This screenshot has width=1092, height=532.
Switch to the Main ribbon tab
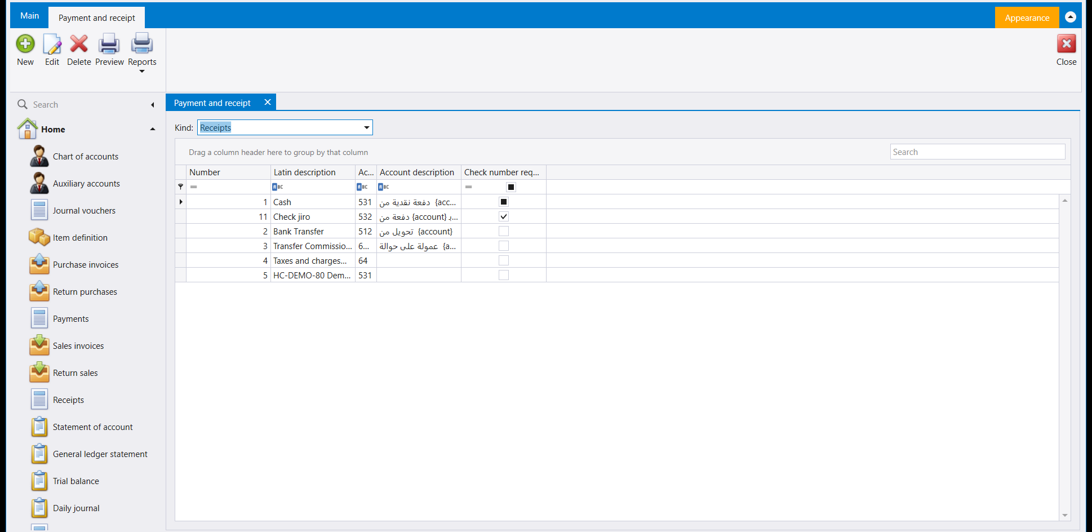tap(30, 16)
